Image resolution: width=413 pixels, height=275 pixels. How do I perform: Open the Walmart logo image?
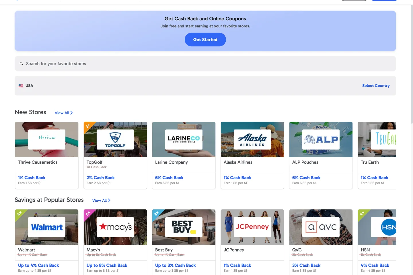(x=47, y=227)
